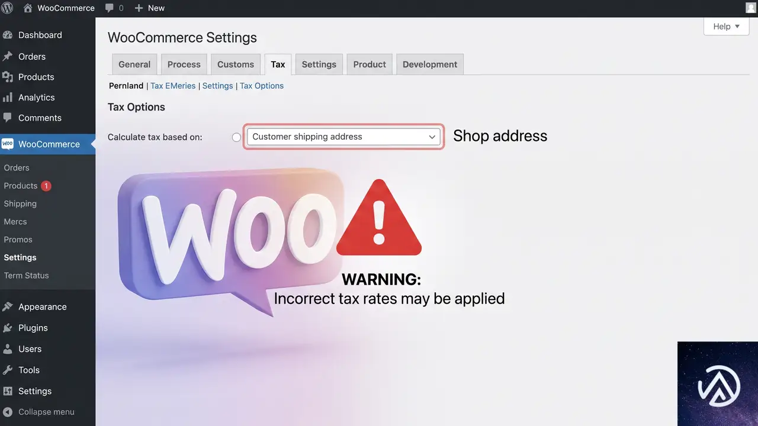Screen dimensions: 758x426
Task: Follow the Tax Options sub-link
Action: (262, 86)
